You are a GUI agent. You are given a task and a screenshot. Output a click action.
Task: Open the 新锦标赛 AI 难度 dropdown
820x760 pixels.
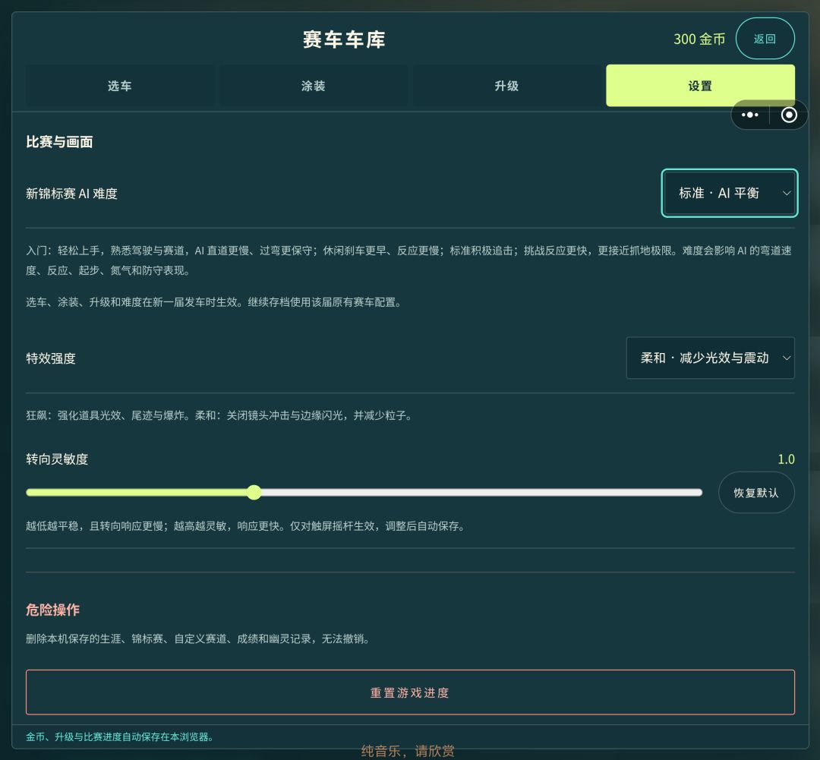coord(730,193)
